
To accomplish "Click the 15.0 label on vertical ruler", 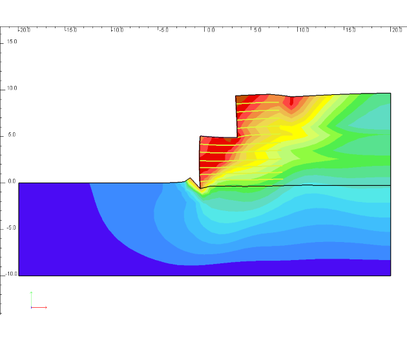I will (12, 41).
